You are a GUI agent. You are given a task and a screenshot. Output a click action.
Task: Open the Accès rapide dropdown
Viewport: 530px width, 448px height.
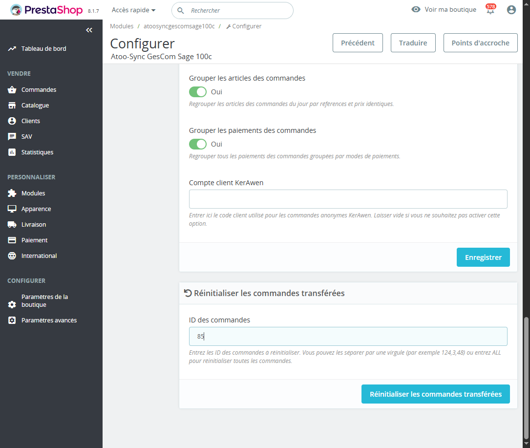click(133, 10)
